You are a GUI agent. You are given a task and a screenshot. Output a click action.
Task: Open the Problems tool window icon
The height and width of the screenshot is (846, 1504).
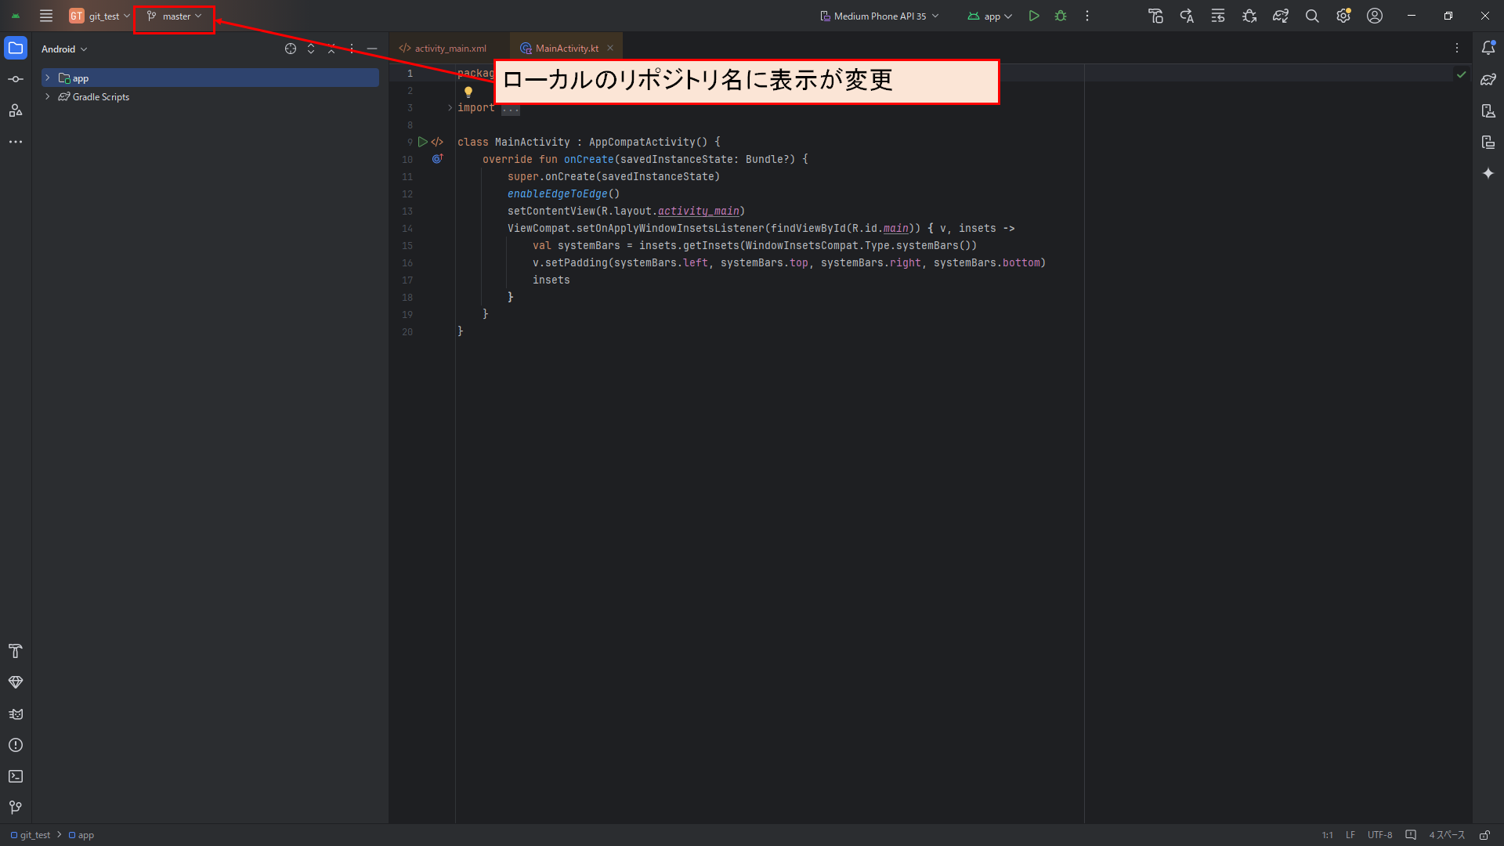pyautogui.click(x=16, y=745)
